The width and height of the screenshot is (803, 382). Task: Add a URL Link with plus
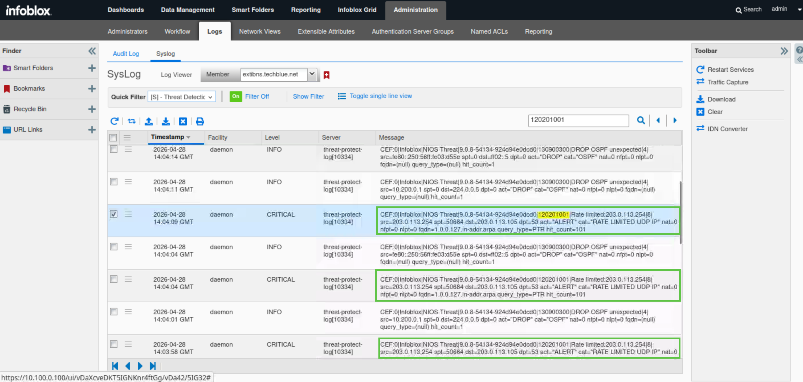(x=92, y=130)
